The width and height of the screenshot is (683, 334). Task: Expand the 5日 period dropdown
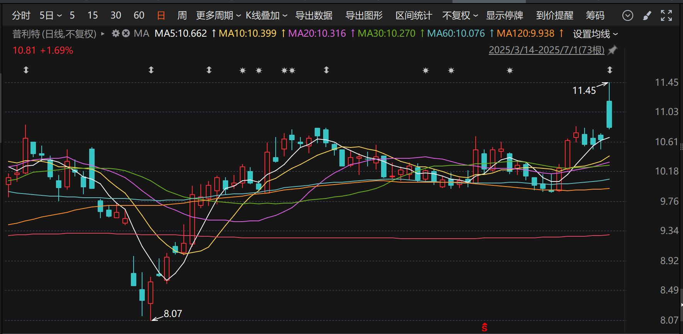pos(51,15)
